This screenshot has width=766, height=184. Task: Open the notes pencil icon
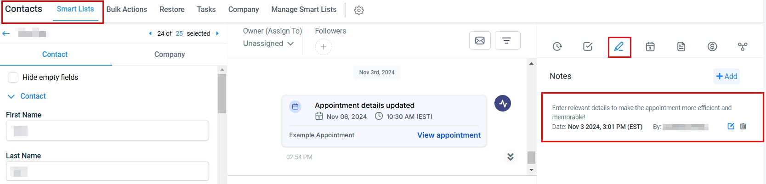(x=619, y=46)
